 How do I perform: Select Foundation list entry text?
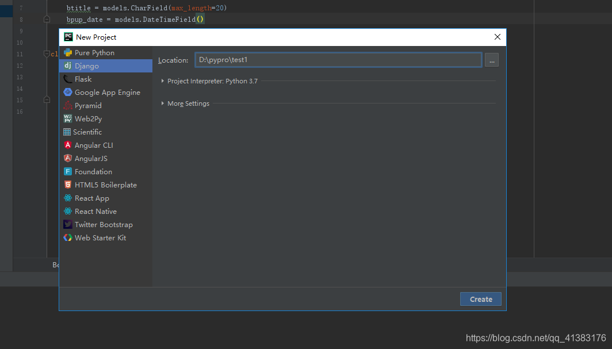93,171
